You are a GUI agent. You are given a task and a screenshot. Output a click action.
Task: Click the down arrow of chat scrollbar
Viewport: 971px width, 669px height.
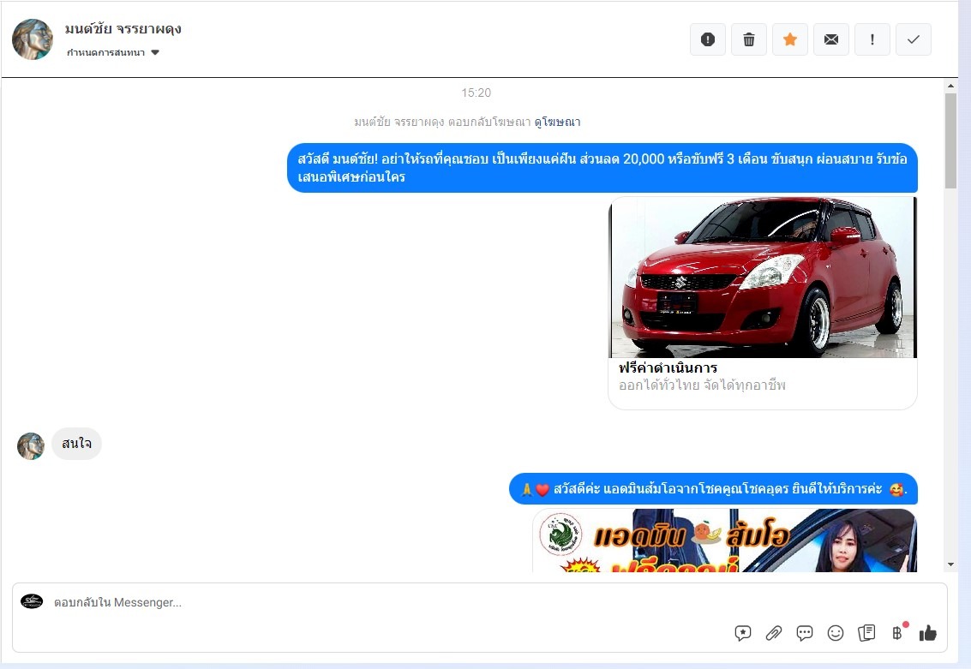[950, 564]
